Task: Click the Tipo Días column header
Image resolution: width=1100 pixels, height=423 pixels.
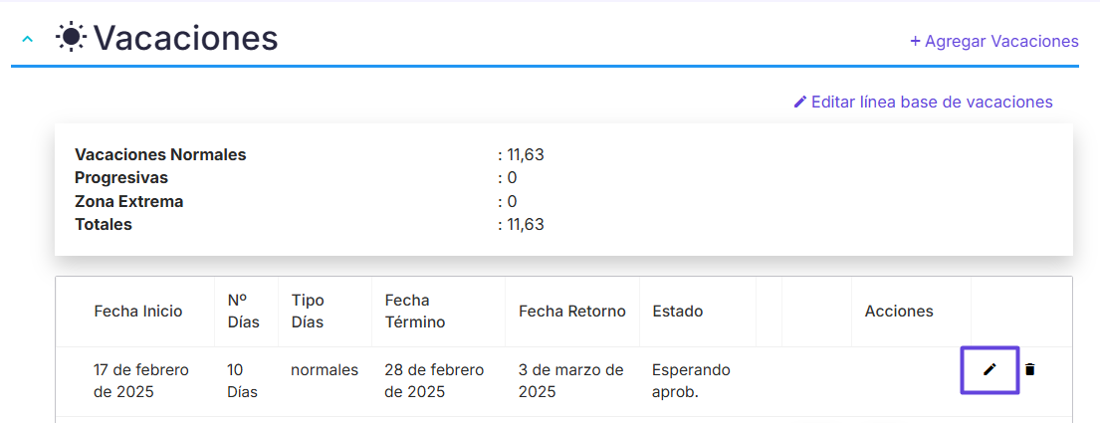Action: click(x=308, y=312)
